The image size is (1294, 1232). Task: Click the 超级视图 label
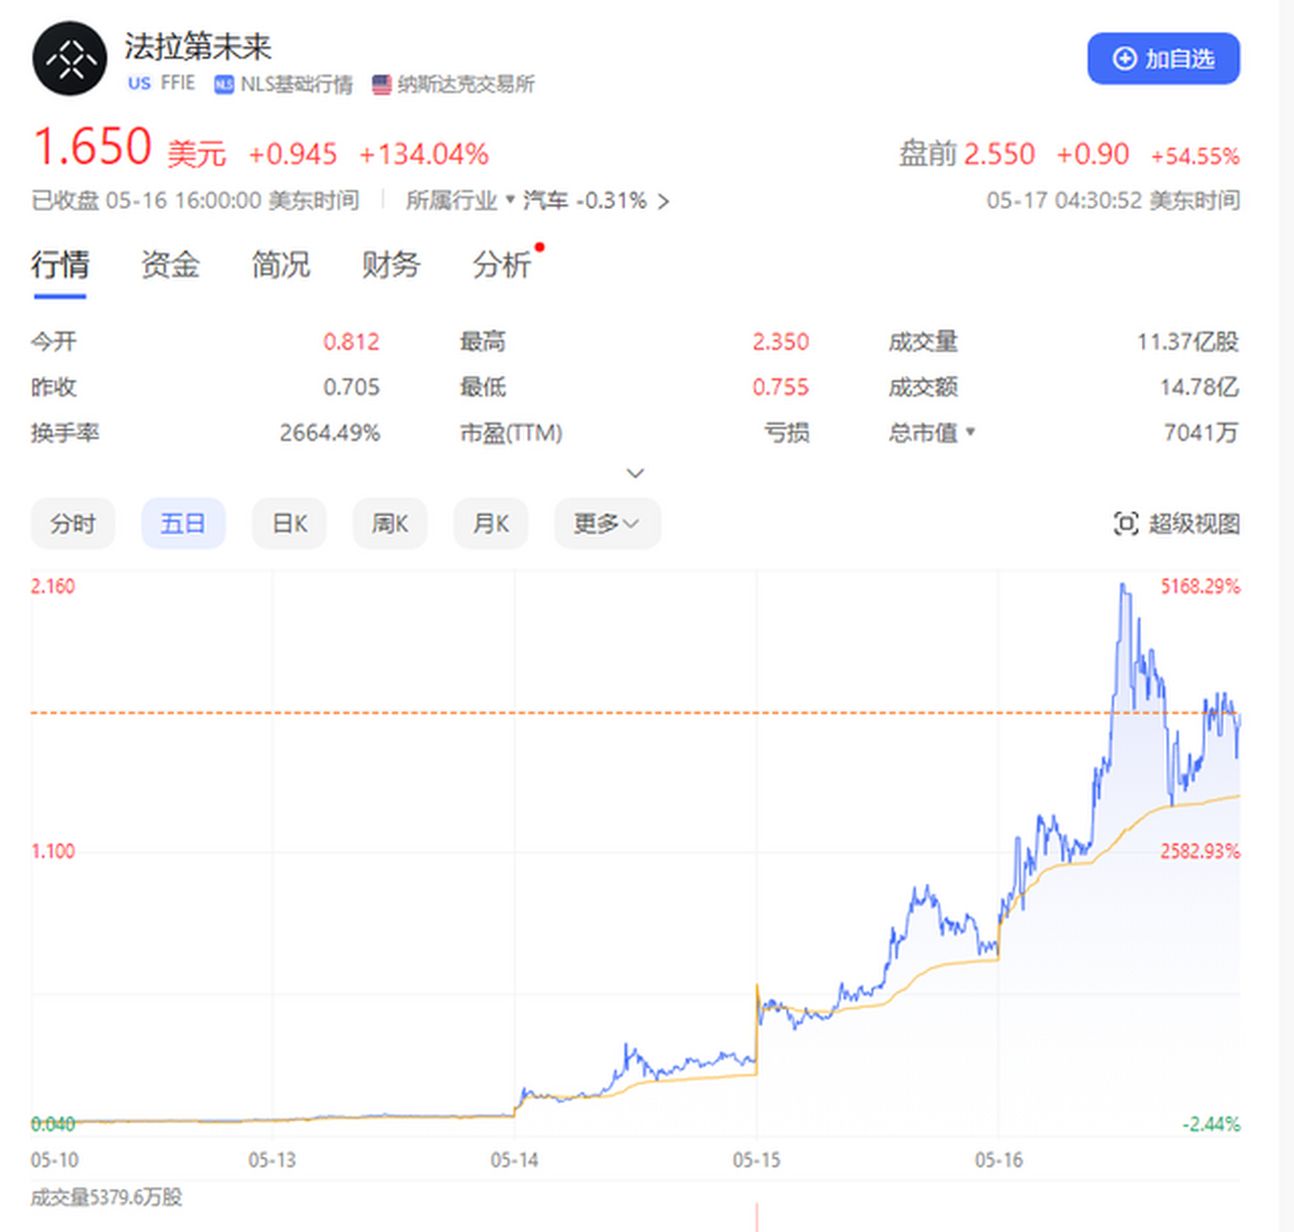click(x=1194, y=524)
